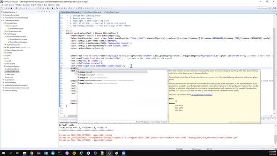Open the Run menu
The width and height of the screenshot is (277, 156).
pyautogui.click(x=45, y=5)
